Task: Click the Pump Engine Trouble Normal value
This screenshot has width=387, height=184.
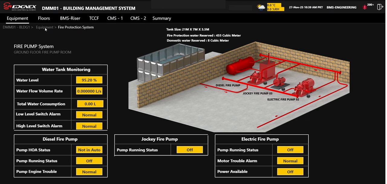Action: (89, 172)
